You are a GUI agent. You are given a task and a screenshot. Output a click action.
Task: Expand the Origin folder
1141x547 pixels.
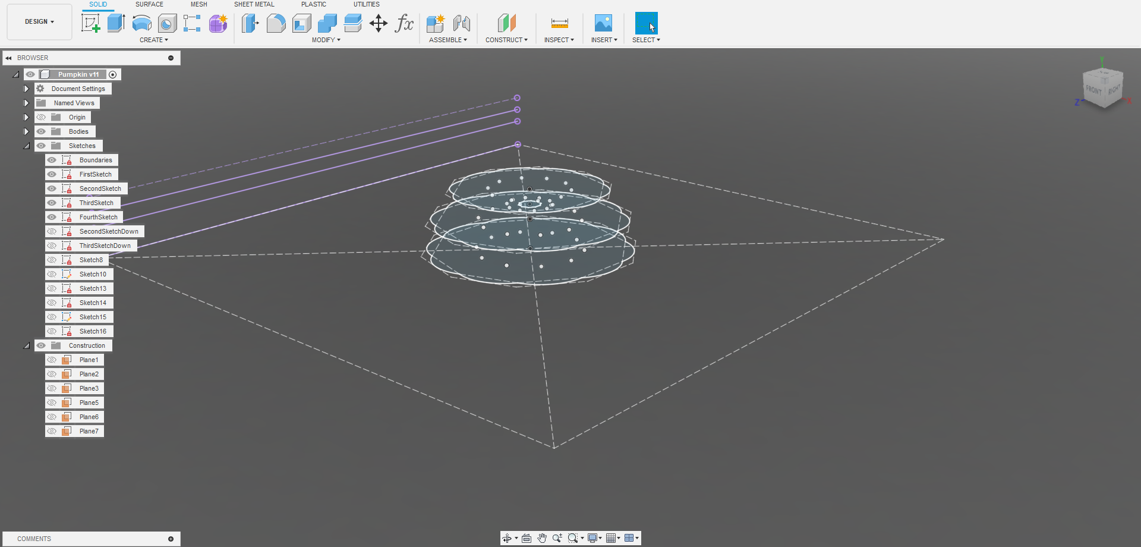(x=26, y=117)
